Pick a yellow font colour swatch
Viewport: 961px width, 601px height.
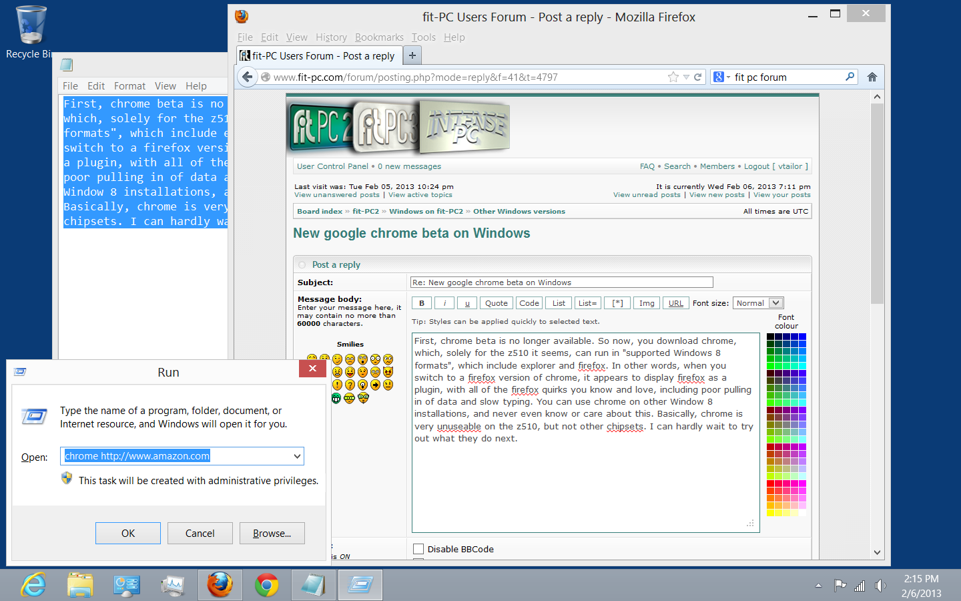click(x=770, y=512)
